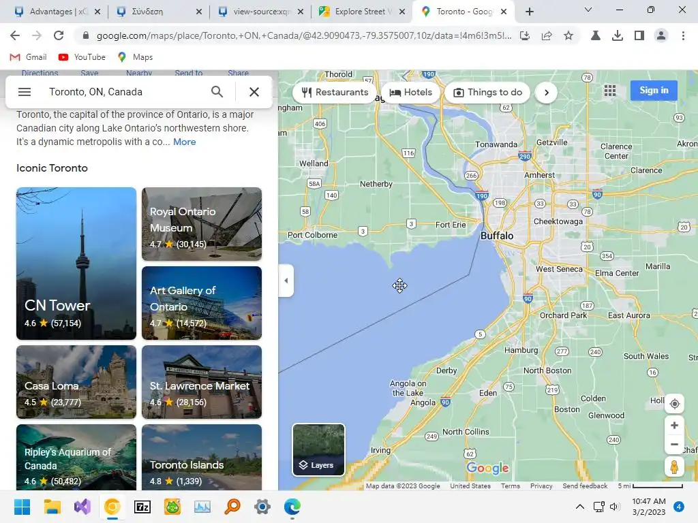The height and width of the screenshot is (523, 698).
Task: Open Art Gallery of Ontario card
Action: pos(202,303)
